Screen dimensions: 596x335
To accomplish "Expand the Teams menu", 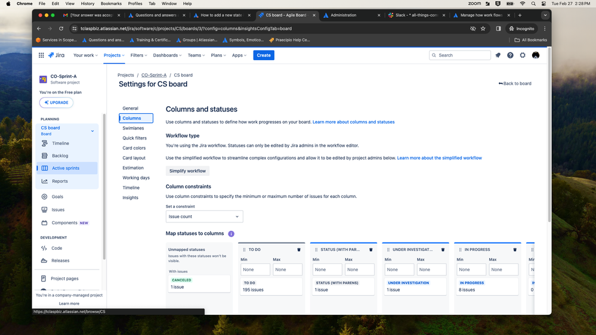I will (x=196, y=55).
